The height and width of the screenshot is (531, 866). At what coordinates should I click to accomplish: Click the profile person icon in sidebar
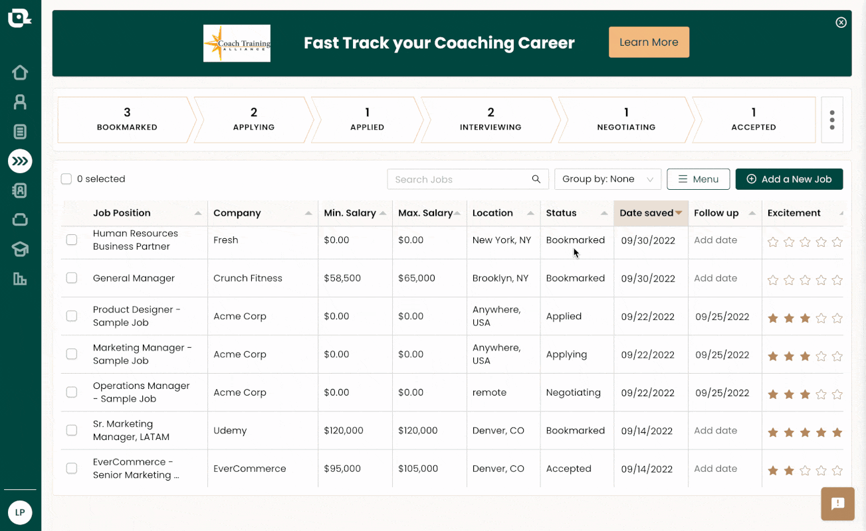click(20, 102)
